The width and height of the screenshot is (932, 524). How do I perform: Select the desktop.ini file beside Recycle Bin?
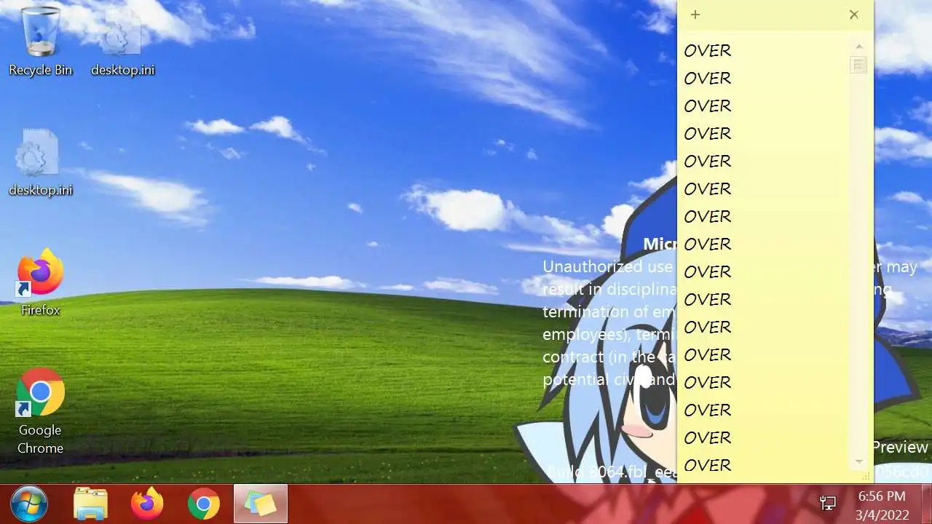[x=122, y=40]
